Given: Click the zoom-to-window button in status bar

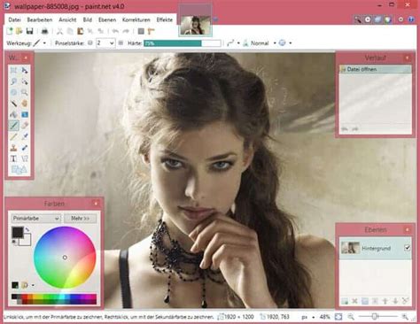Looking at the screenshot, I should pyautogui.click(x=338, y=317).
